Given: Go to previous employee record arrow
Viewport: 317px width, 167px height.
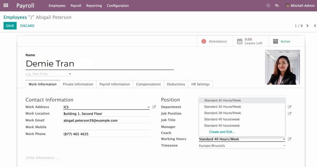Looking at the screenshot, I should (x=315, y=26).
